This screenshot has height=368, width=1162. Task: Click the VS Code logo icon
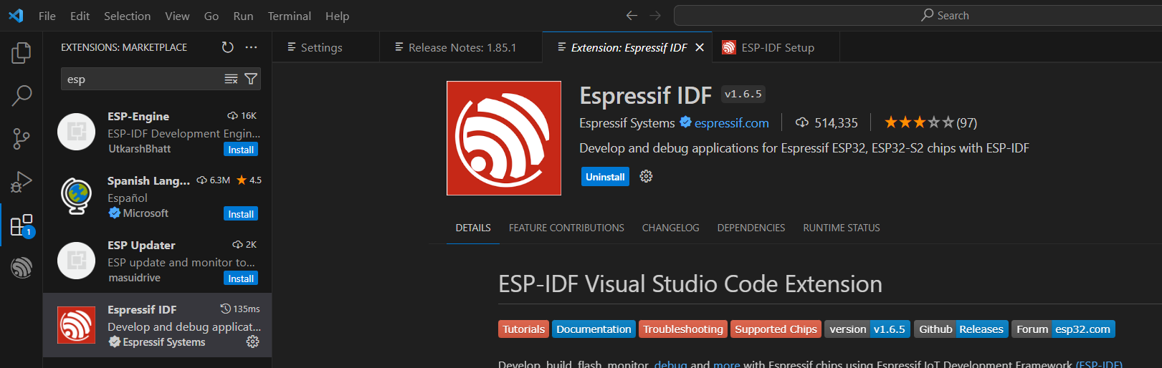(x=16, y=15)
